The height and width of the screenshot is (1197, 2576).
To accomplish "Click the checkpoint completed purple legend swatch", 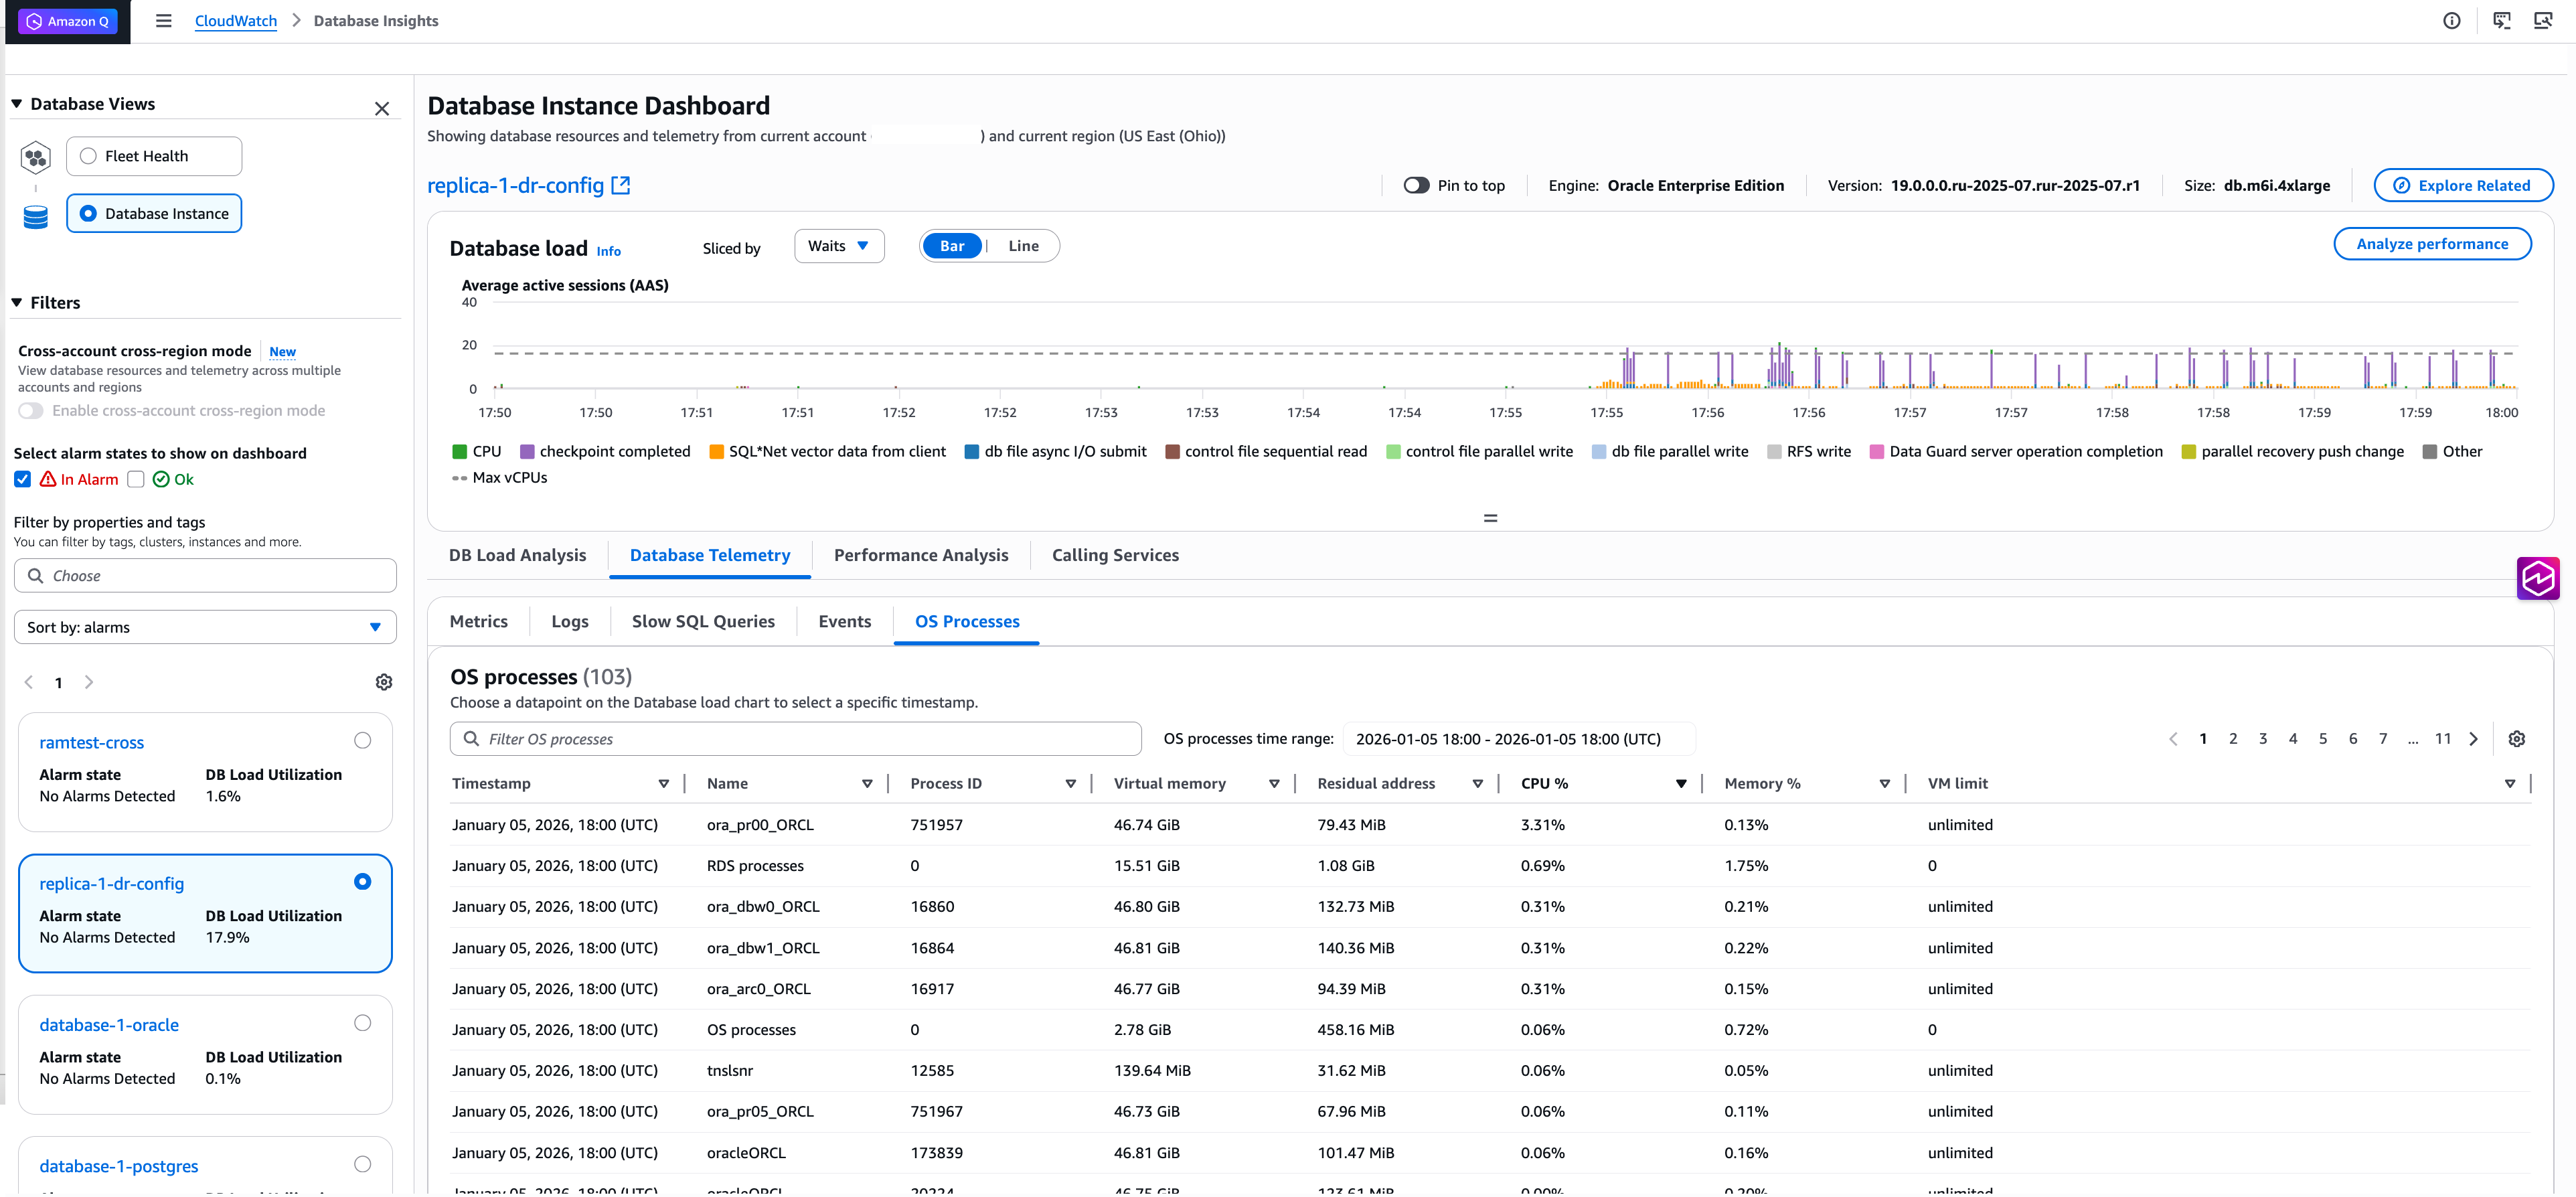I will 527,452.
